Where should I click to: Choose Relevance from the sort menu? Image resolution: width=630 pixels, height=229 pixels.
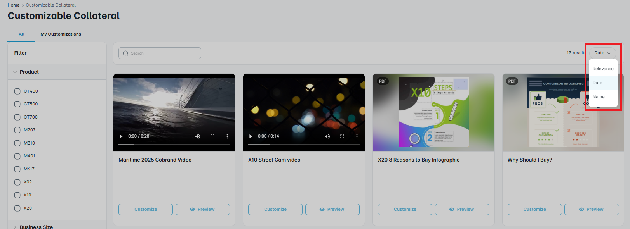(603, 69)
